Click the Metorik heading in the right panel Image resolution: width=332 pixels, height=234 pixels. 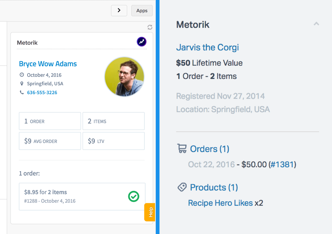coord(193,25)
